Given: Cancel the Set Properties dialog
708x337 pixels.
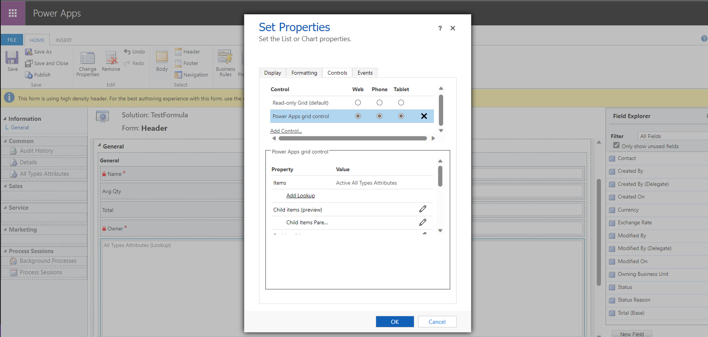Looking at the screenshot, I should click(x=437, y=322).
